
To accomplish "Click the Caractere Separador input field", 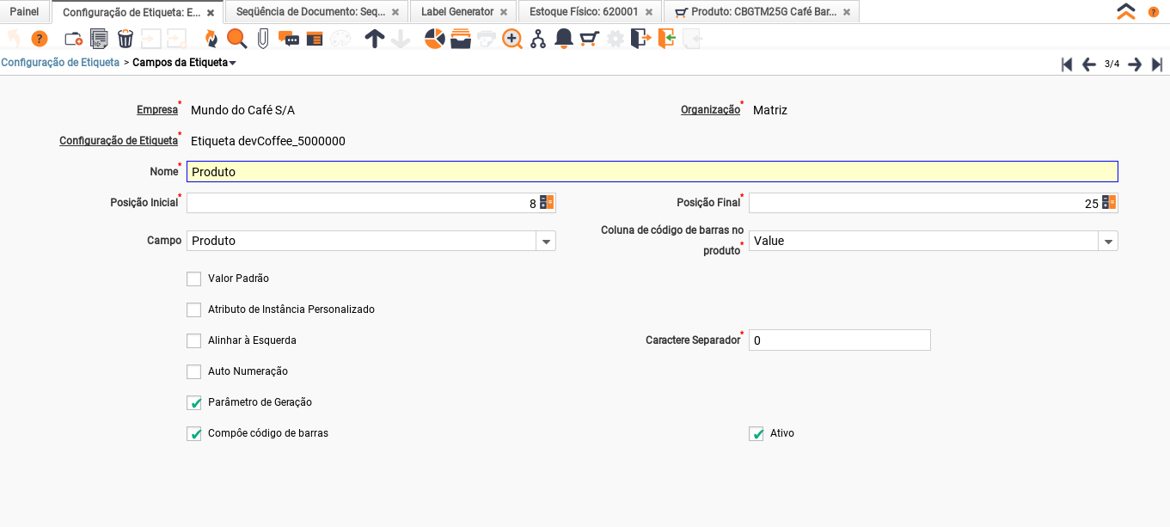I will coord(839,340).
